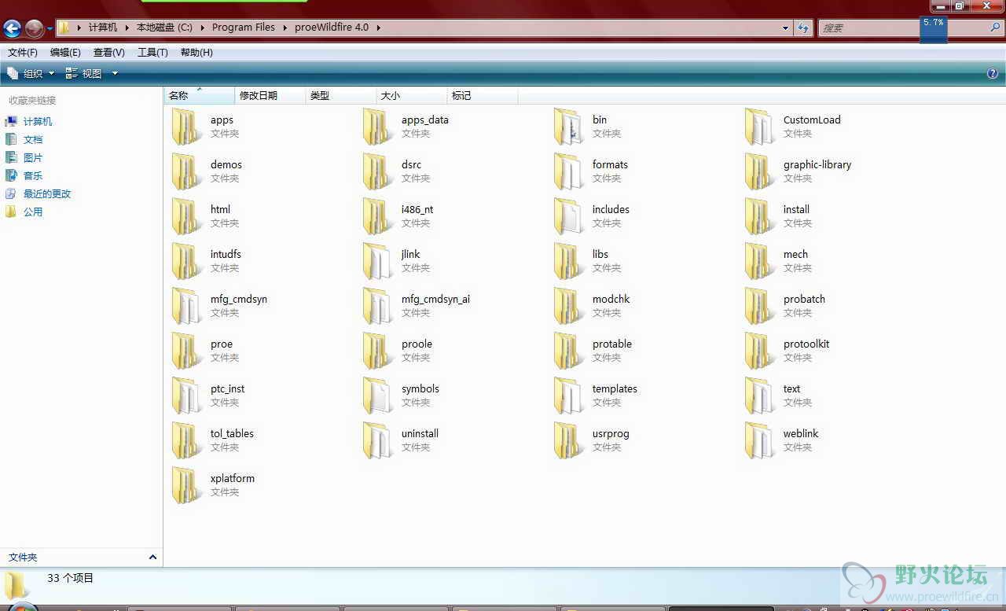Image resolution: width=1006 pixels, height=611 pixels.
Task: Open the 组织 toolbar dropdown
Action: (x=31, y=73)
